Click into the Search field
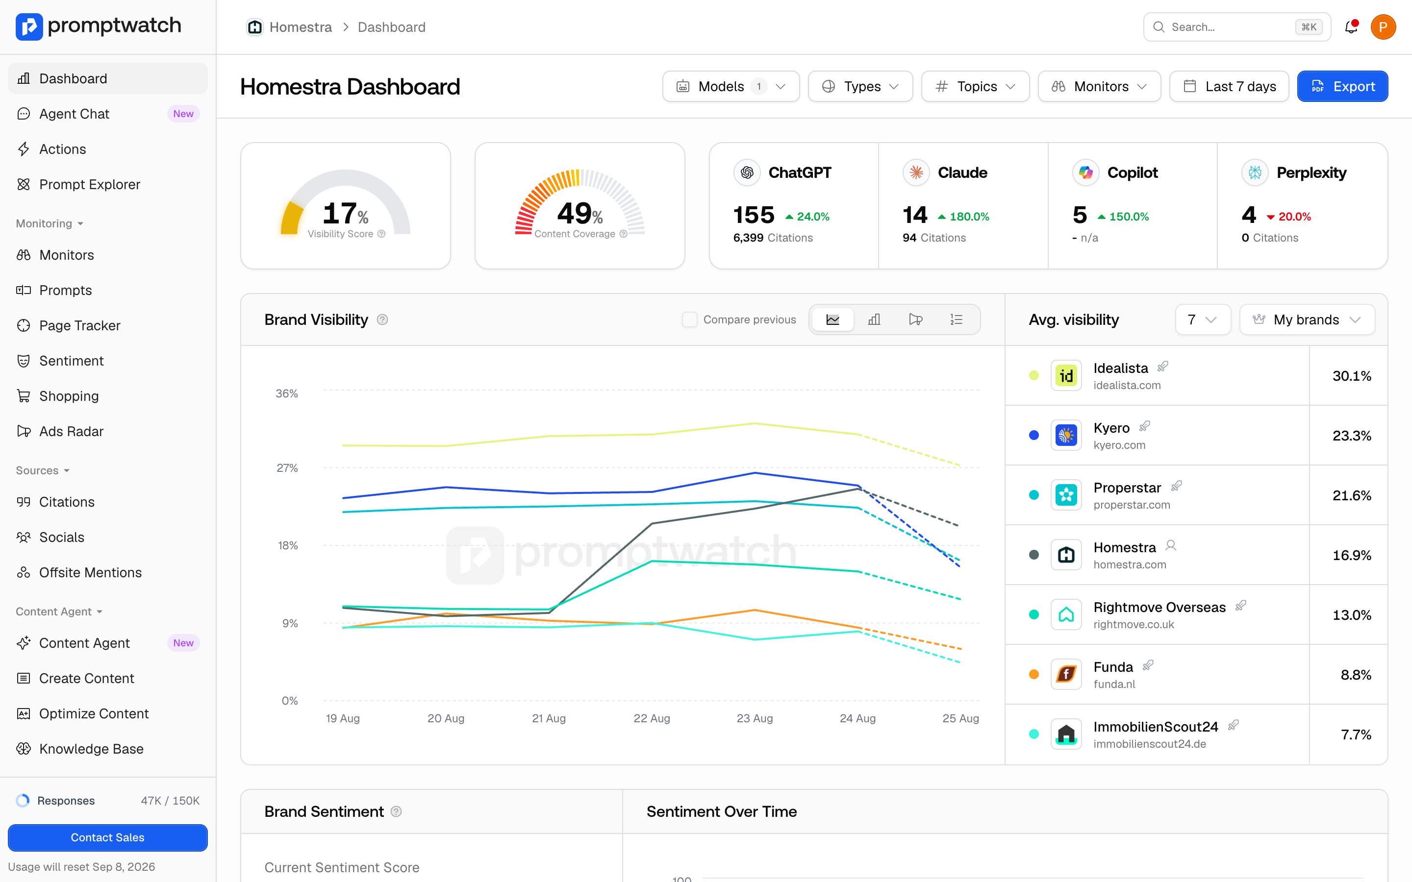This screenshot has height=882, width=1412. pyautogui.click(x=1237, y=27)
